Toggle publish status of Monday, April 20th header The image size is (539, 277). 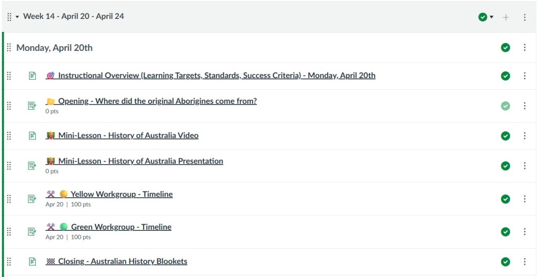pyautogui.click(x=505, y=48)
